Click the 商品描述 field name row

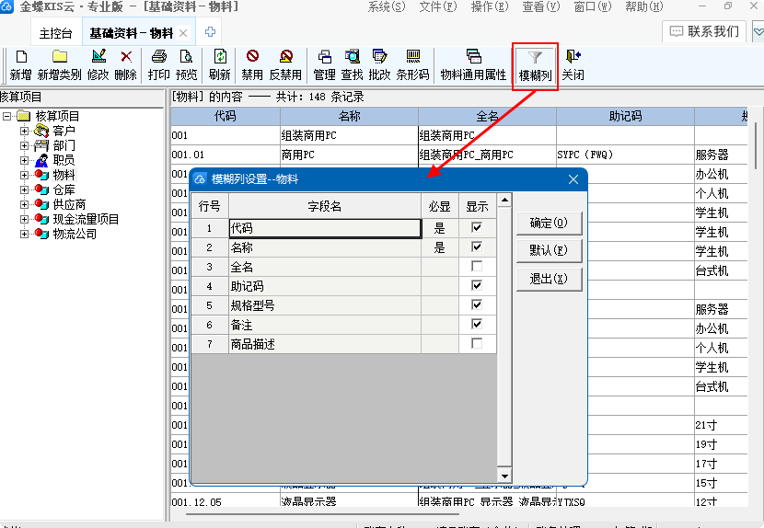coord(325,344)
